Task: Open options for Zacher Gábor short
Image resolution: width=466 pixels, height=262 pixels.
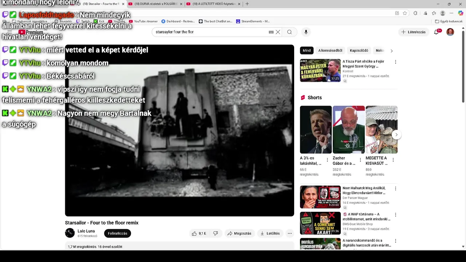Action: point(360,160)
